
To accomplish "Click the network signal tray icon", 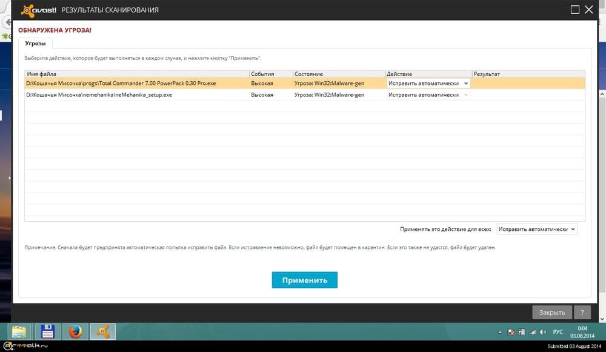I will point(532,332).
